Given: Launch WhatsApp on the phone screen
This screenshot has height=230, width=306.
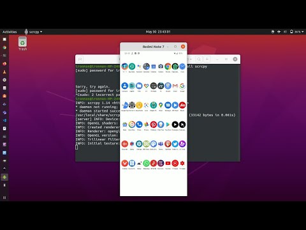Looking at the screenshot, I should pos(146,164).
